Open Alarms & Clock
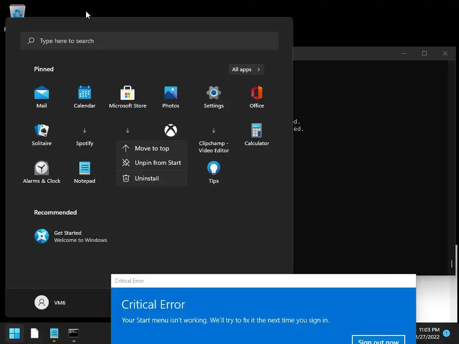Viewport: 459px width, 344px height. [42, 172]
